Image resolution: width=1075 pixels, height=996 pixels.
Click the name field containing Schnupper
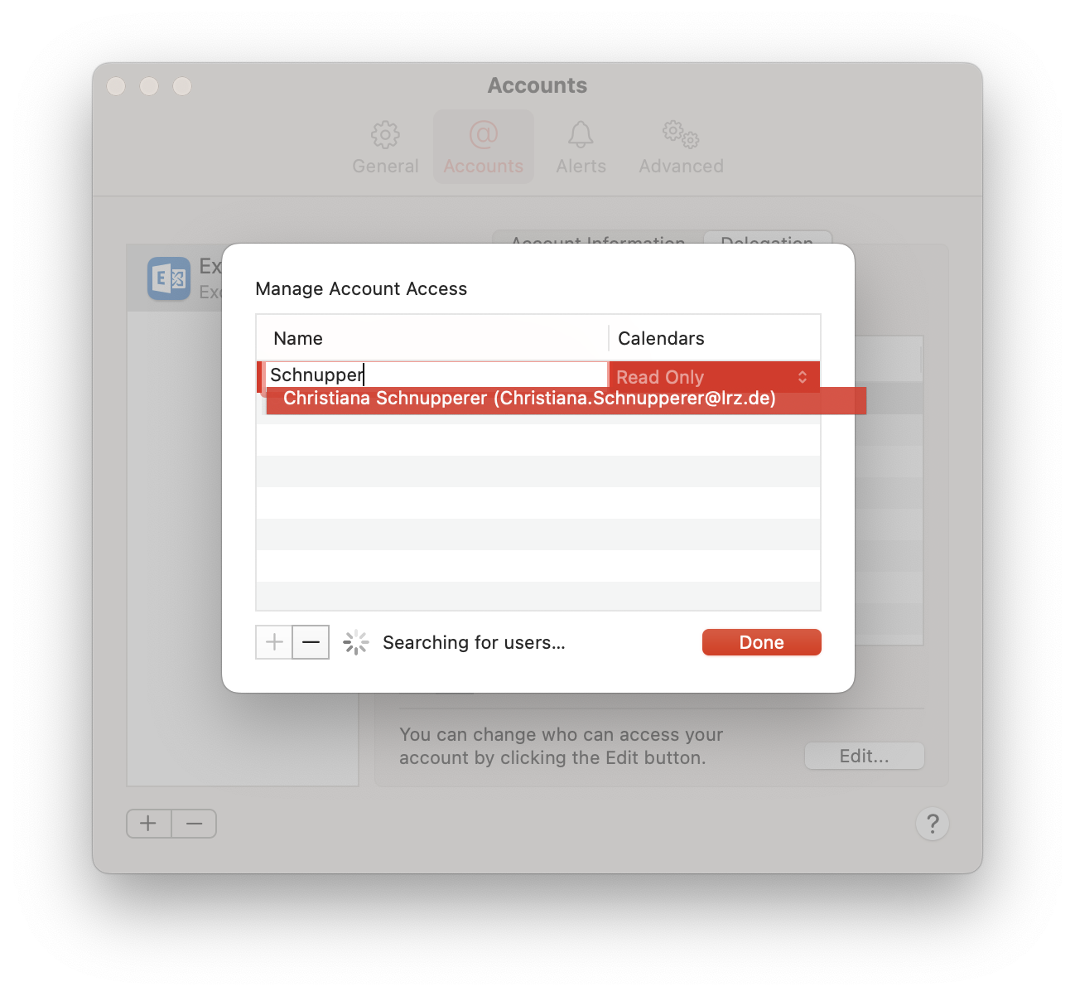pyautogui.click(x=436, y=375)
